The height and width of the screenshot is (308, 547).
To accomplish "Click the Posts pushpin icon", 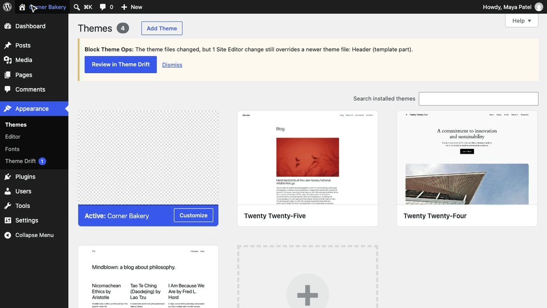I will 7,45.
